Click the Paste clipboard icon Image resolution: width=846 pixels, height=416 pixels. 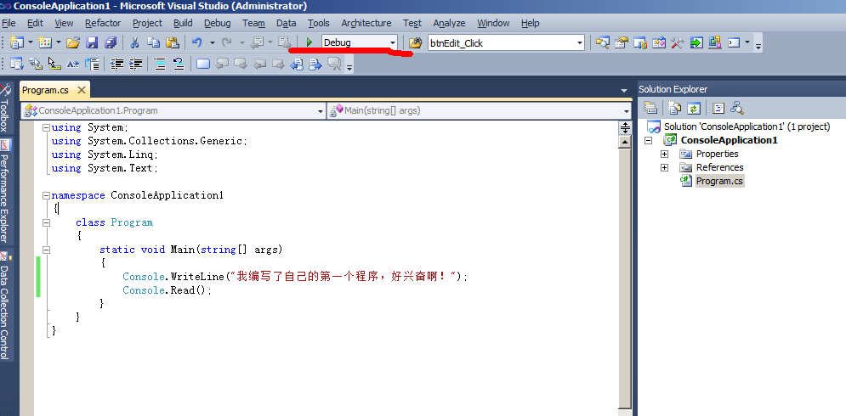pyautogui.click(x=172, y=42)
